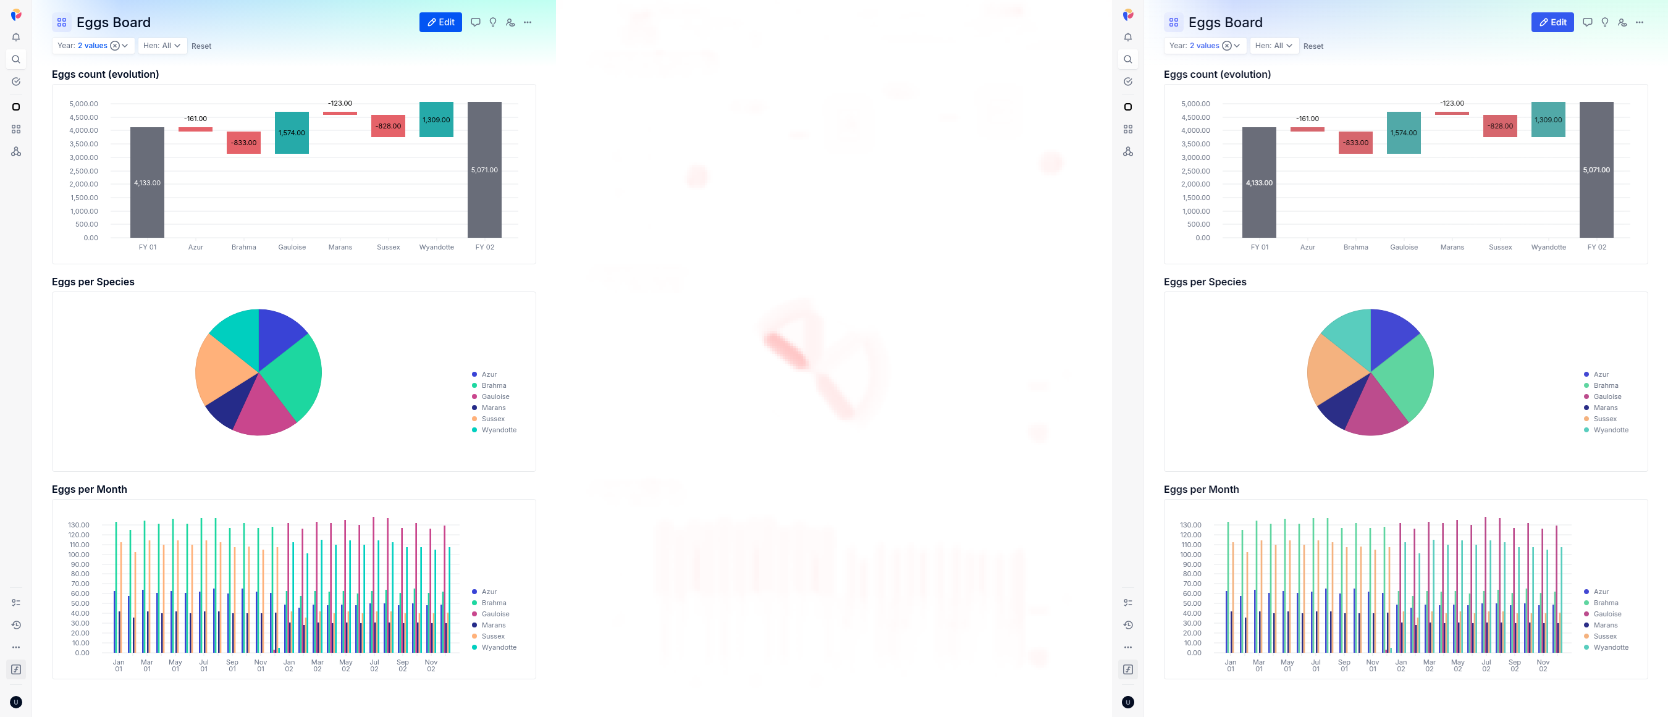
Task: Click 'Eggs count (evolution)' heading in left board
Action: [x=106, y=73]
